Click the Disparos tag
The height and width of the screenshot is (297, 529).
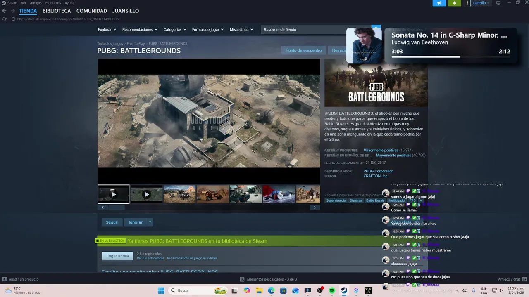[x=356, y=200]
